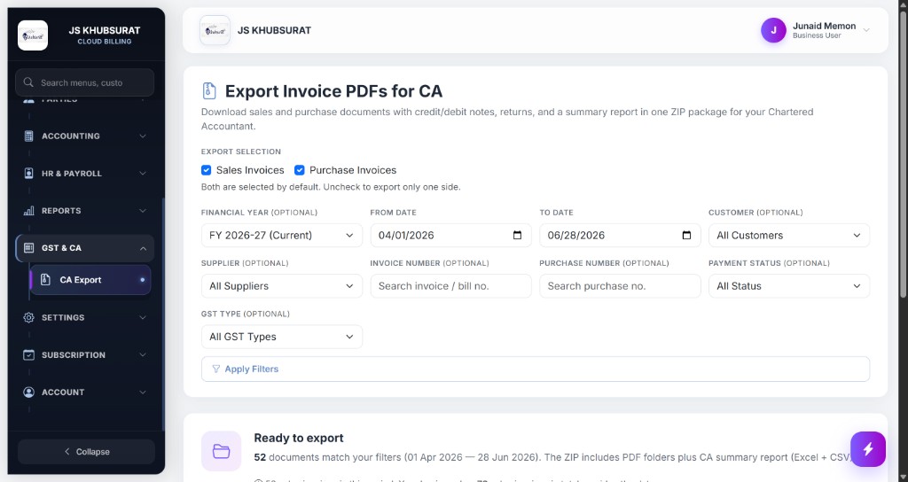
Task: Click the Collapse left arrow icon
Action: pyautogui.click(x=67, y=452)
